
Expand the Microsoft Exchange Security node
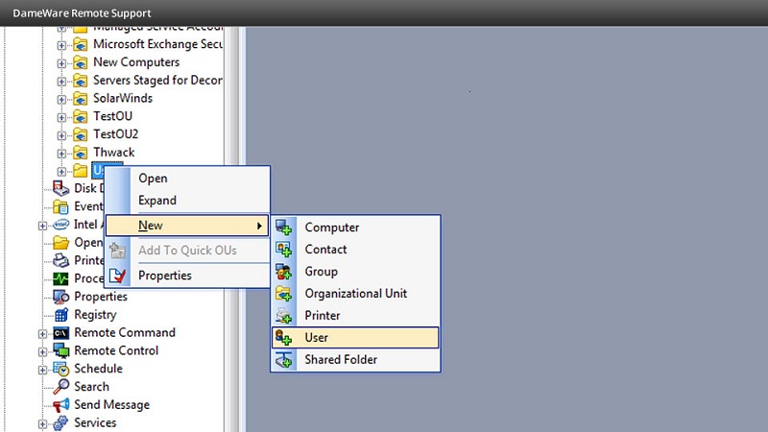(61, 45)
